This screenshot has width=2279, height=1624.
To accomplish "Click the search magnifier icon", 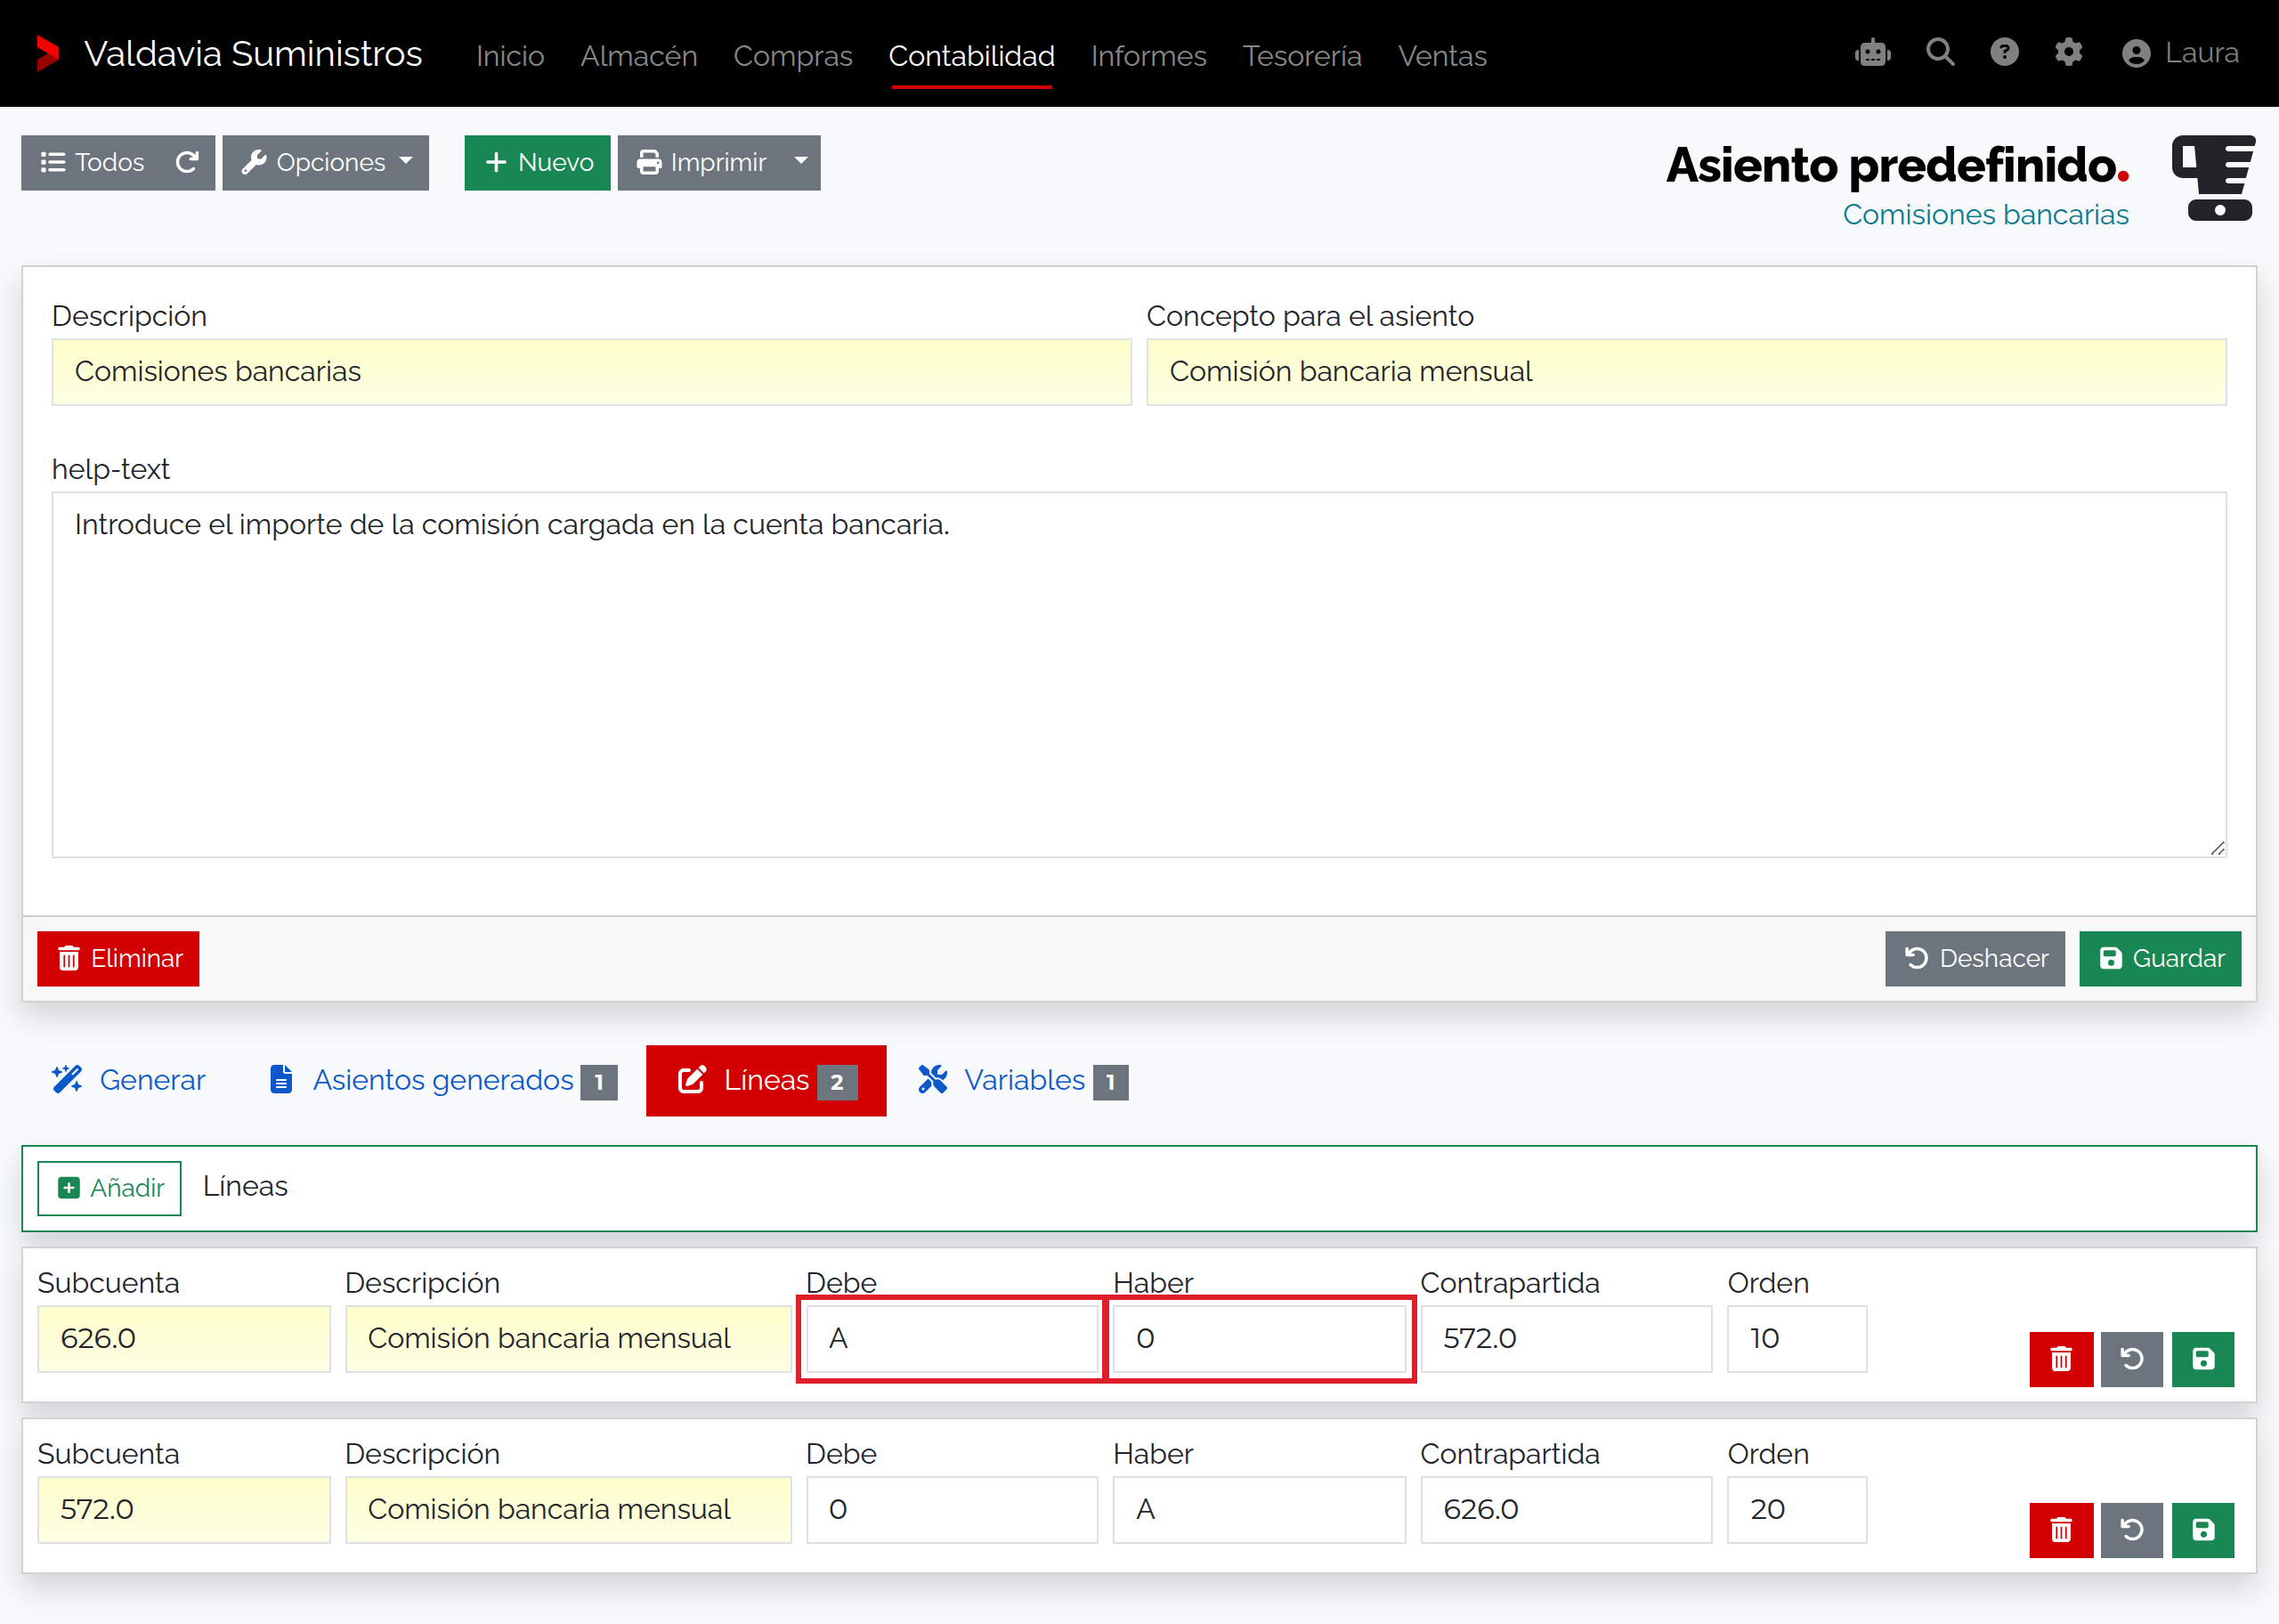I will (1940, 52).
